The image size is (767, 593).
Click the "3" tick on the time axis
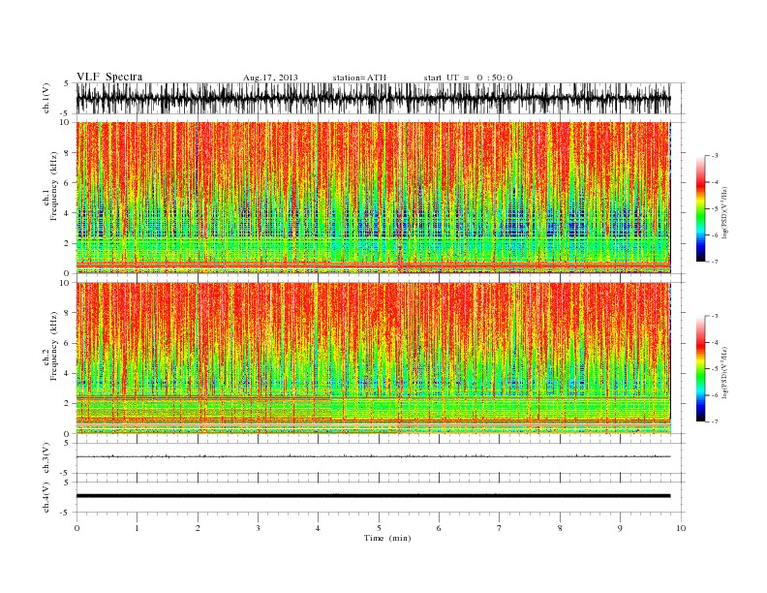pos(258,528)
